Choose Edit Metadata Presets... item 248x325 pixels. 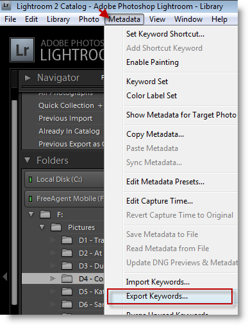point(165,182)
